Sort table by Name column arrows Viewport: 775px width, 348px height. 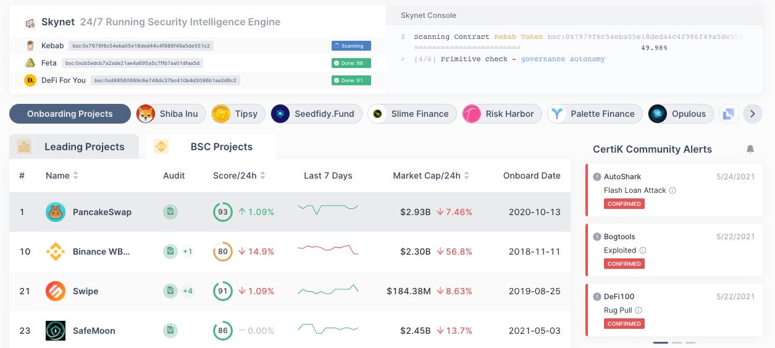click(x=75, y=176)
